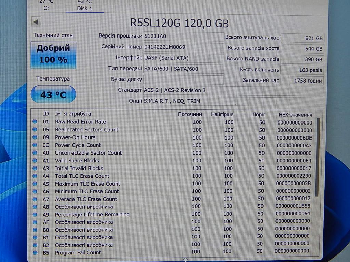
Task: Click the status dot for Program Fail Count
Action: click(x=35, y=253)
